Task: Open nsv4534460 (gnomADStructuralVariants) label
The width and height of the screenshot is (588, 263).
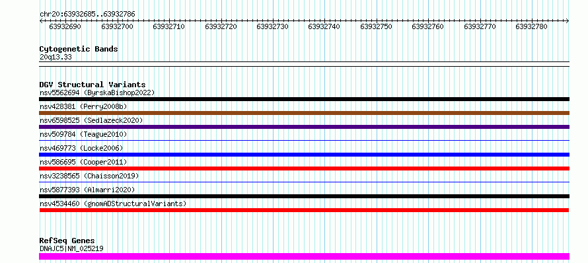Action: click(x=113, y=204)
